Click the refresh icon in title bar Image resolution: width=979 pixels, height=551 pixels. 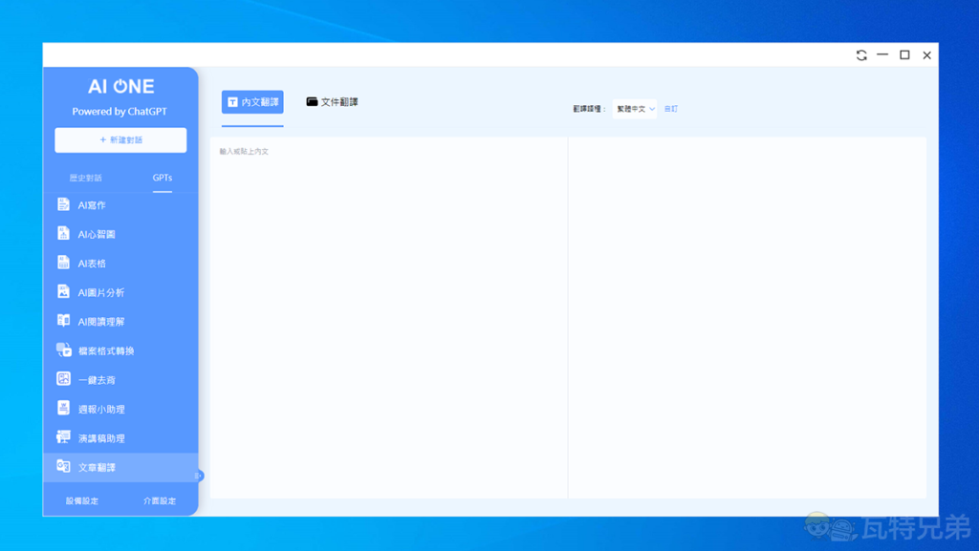[861, 55]
